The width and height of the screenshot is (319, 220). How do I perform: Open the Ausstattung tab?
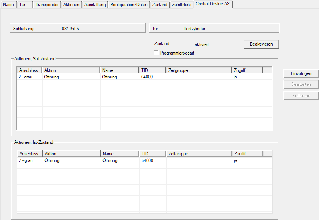[x=95, y=5]
